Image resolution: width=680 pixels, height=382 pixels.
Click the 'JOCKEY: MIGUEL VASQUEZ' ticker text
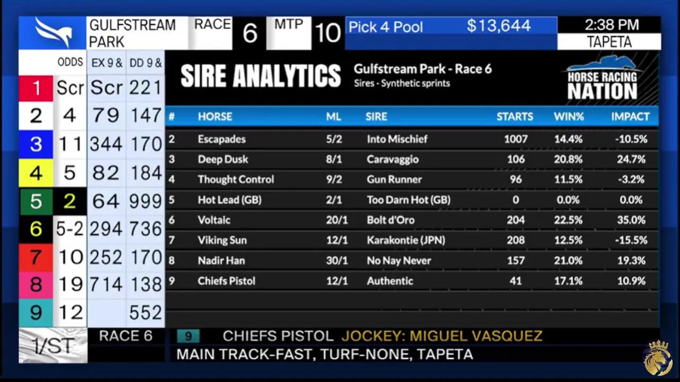point(441,336)
